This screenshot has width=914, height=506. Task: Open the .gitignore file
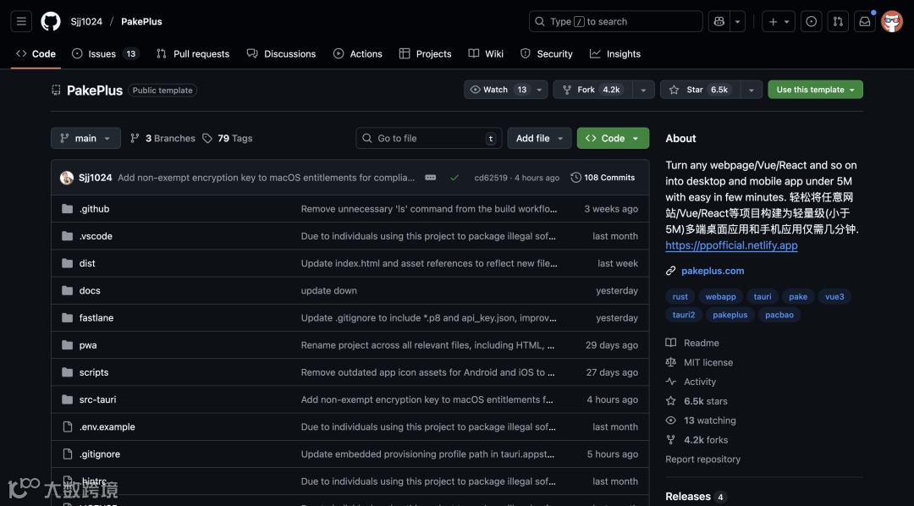pos(100,454)
